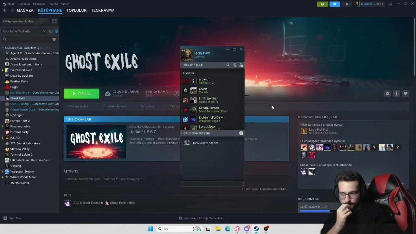
Task: Go to the MAĞAZA tab
Action: point(25,10)
